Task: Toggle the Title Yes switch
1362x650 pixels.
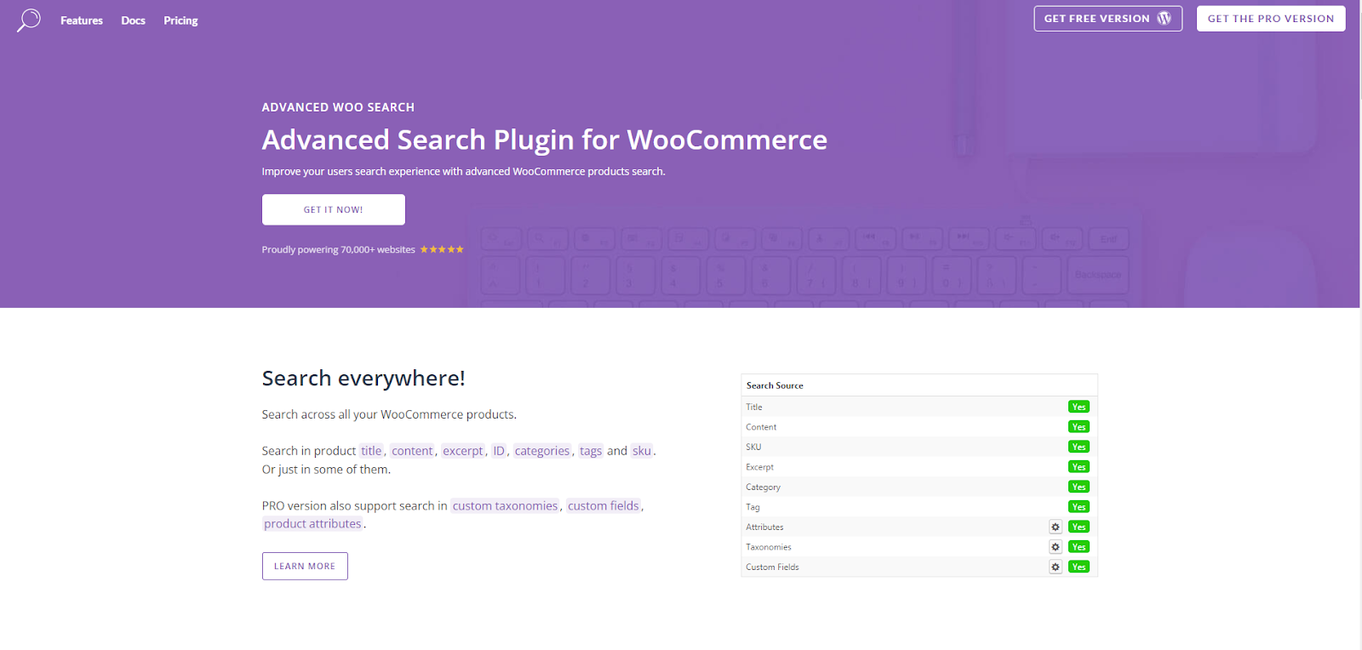Action: click(1079, 407)
